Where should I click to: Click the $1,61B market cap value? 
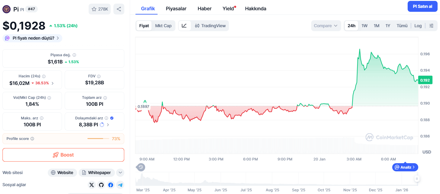(x=55, y=62)
